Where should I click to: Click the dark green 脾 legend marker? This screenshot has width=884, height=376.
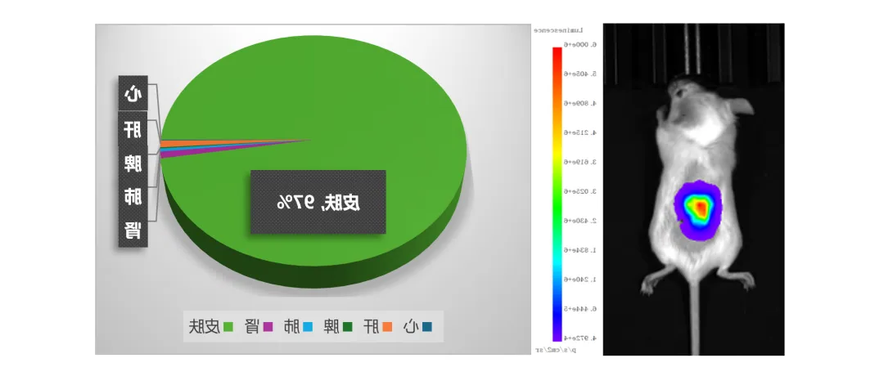[x=347, y=327]
